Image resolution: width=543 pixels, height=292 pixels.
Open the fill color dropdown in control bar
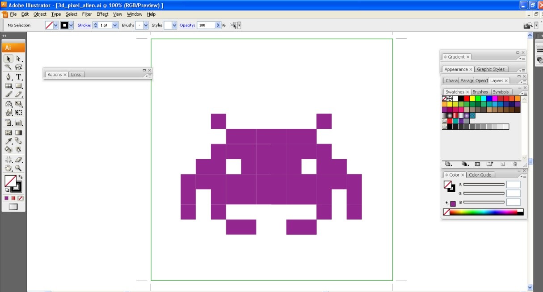coord(56,25)
